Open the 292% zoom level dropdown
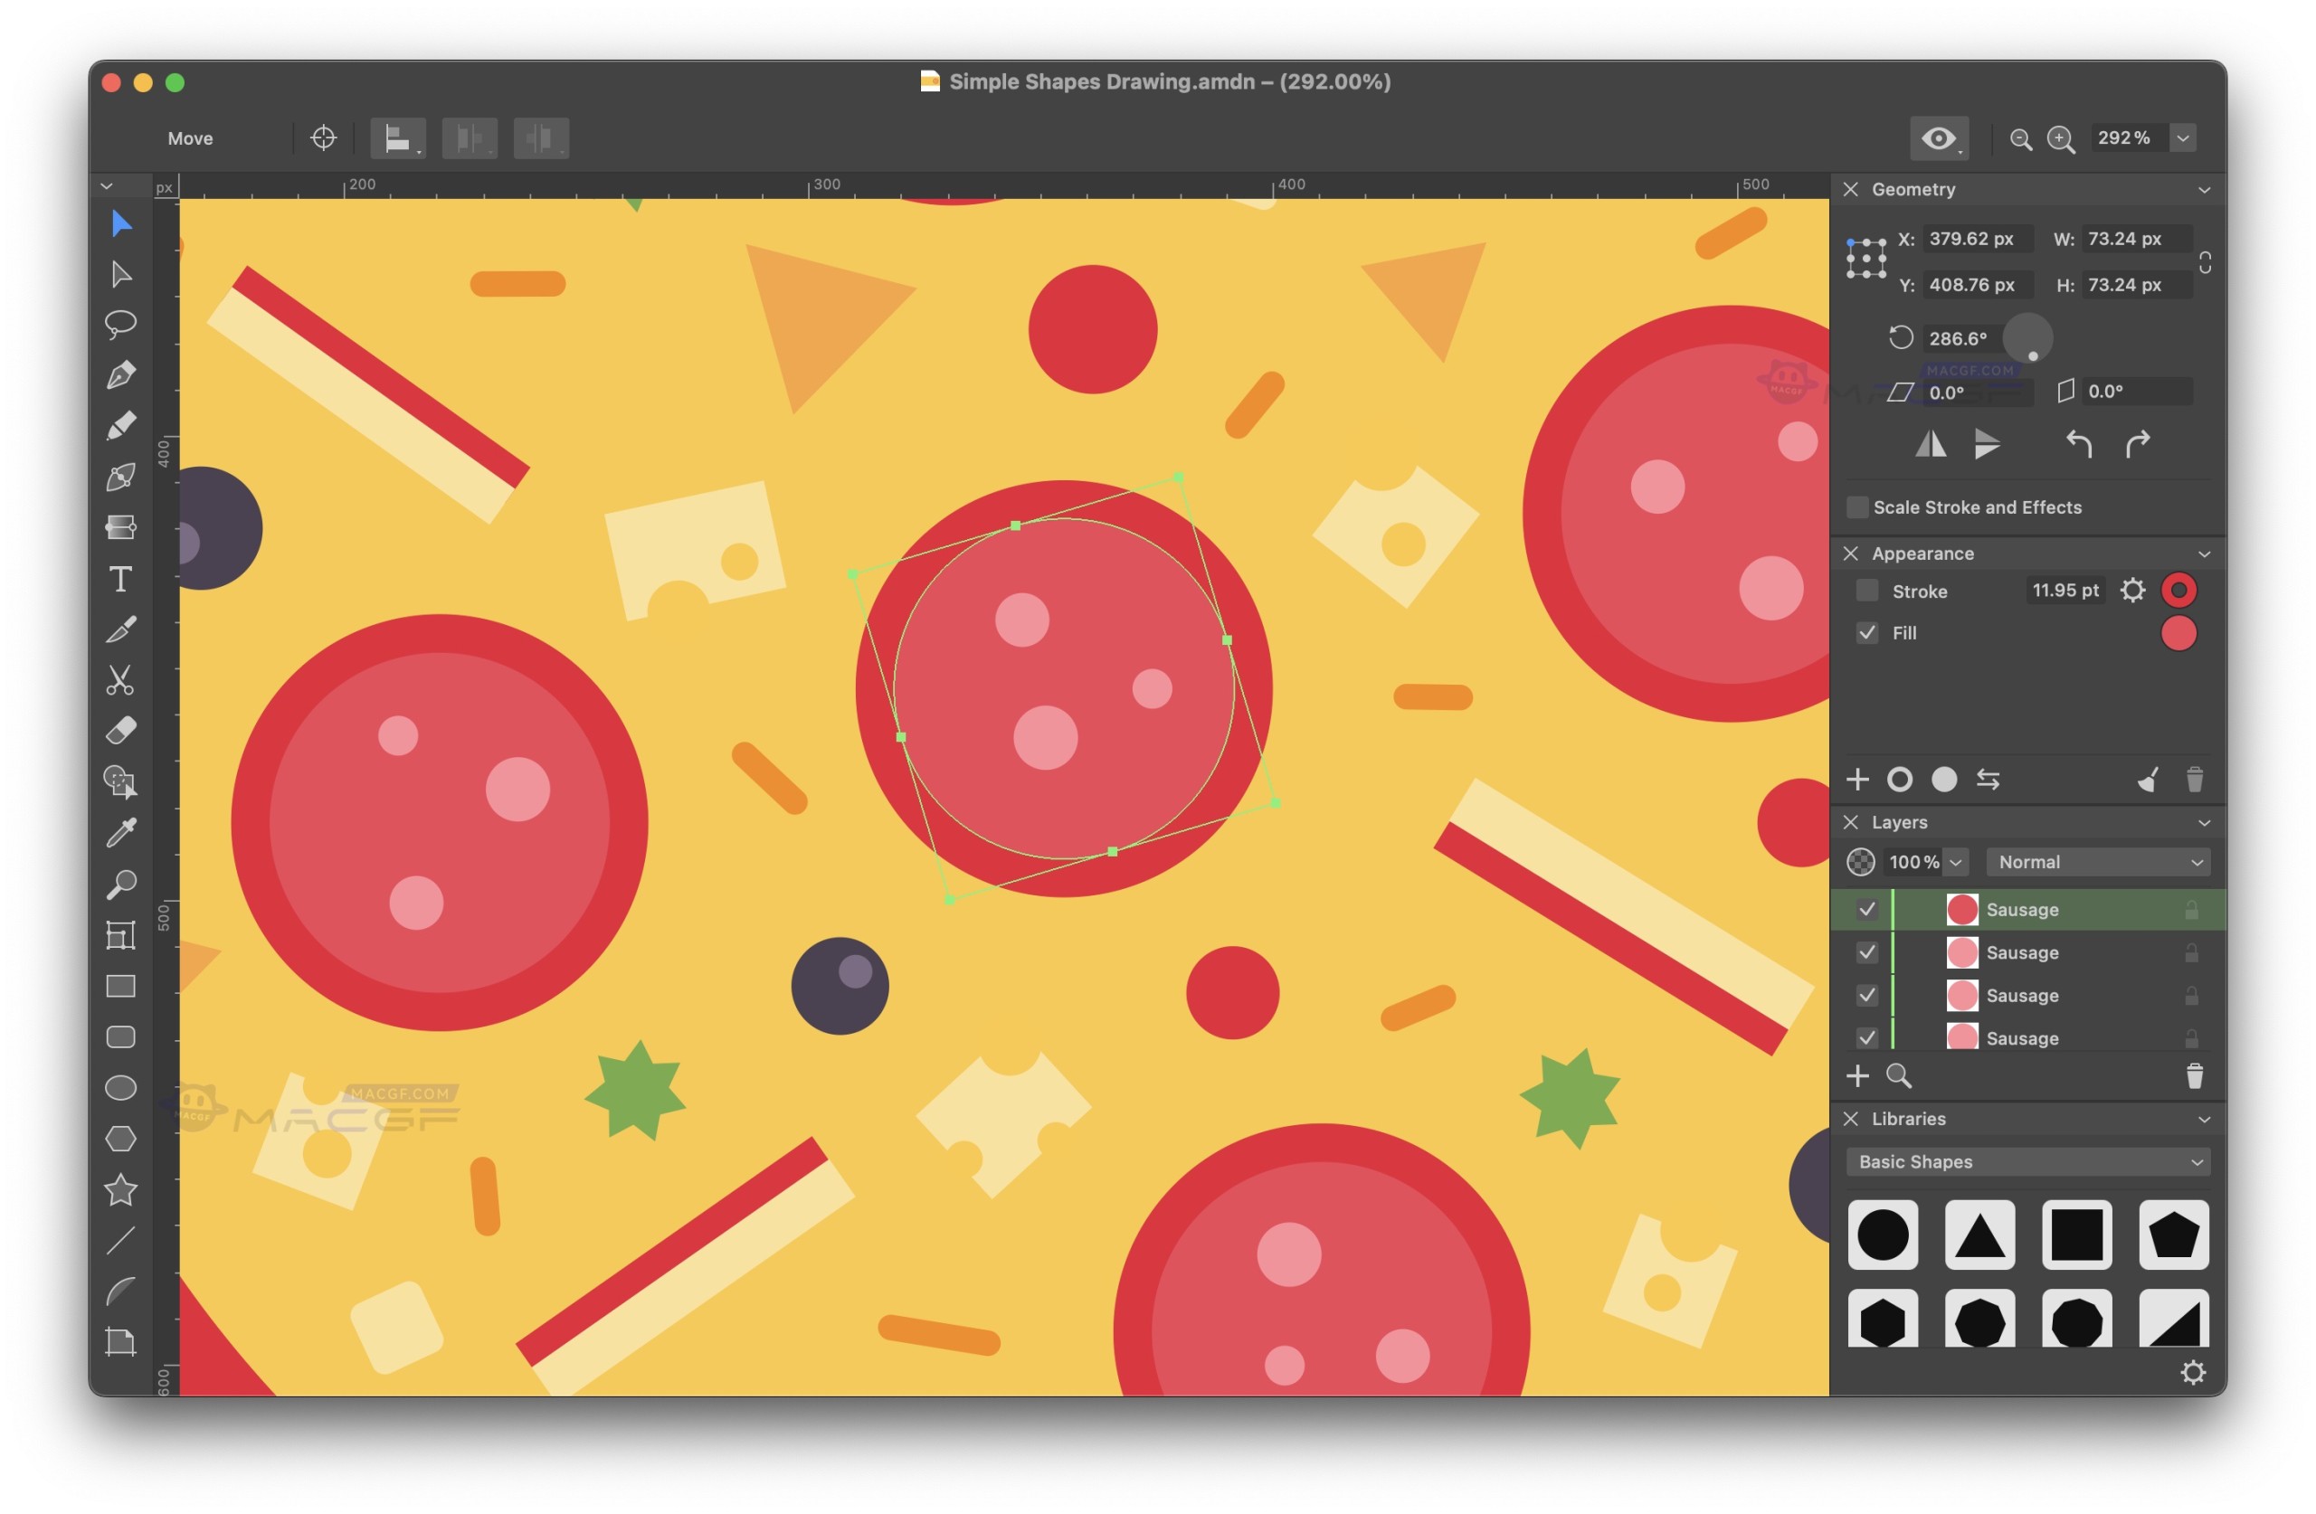 click(2183, 138)
